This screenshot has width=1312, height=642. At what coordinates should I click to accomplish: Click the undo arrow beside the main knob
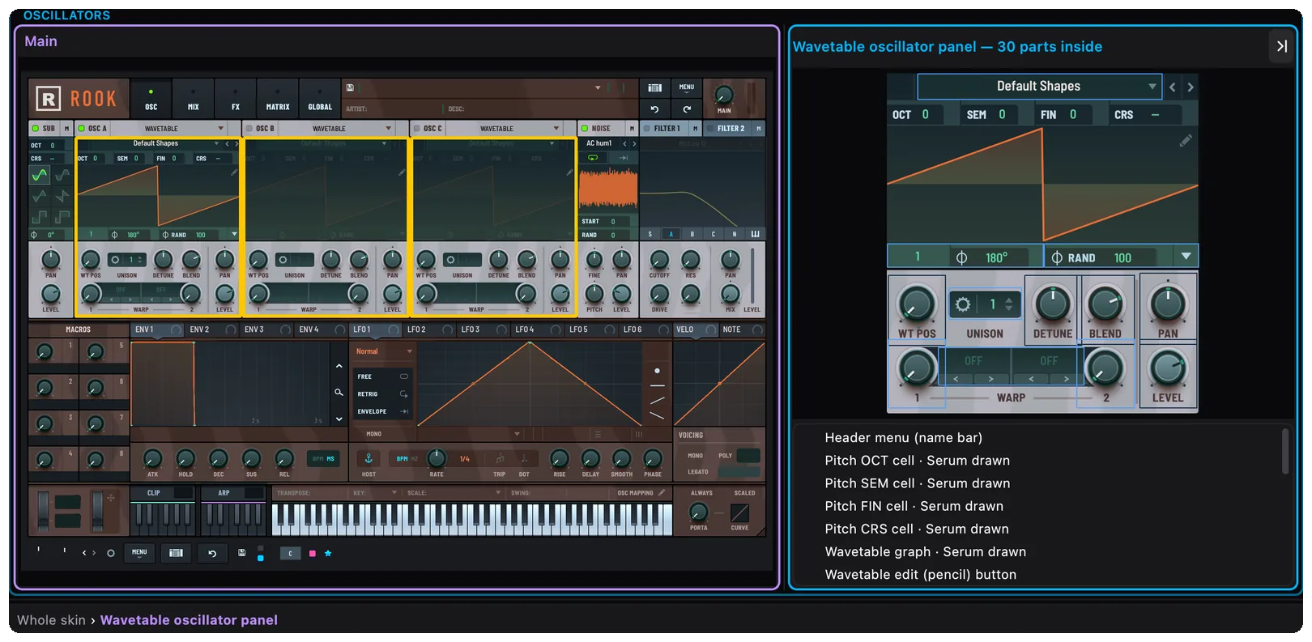click(654, 108)
